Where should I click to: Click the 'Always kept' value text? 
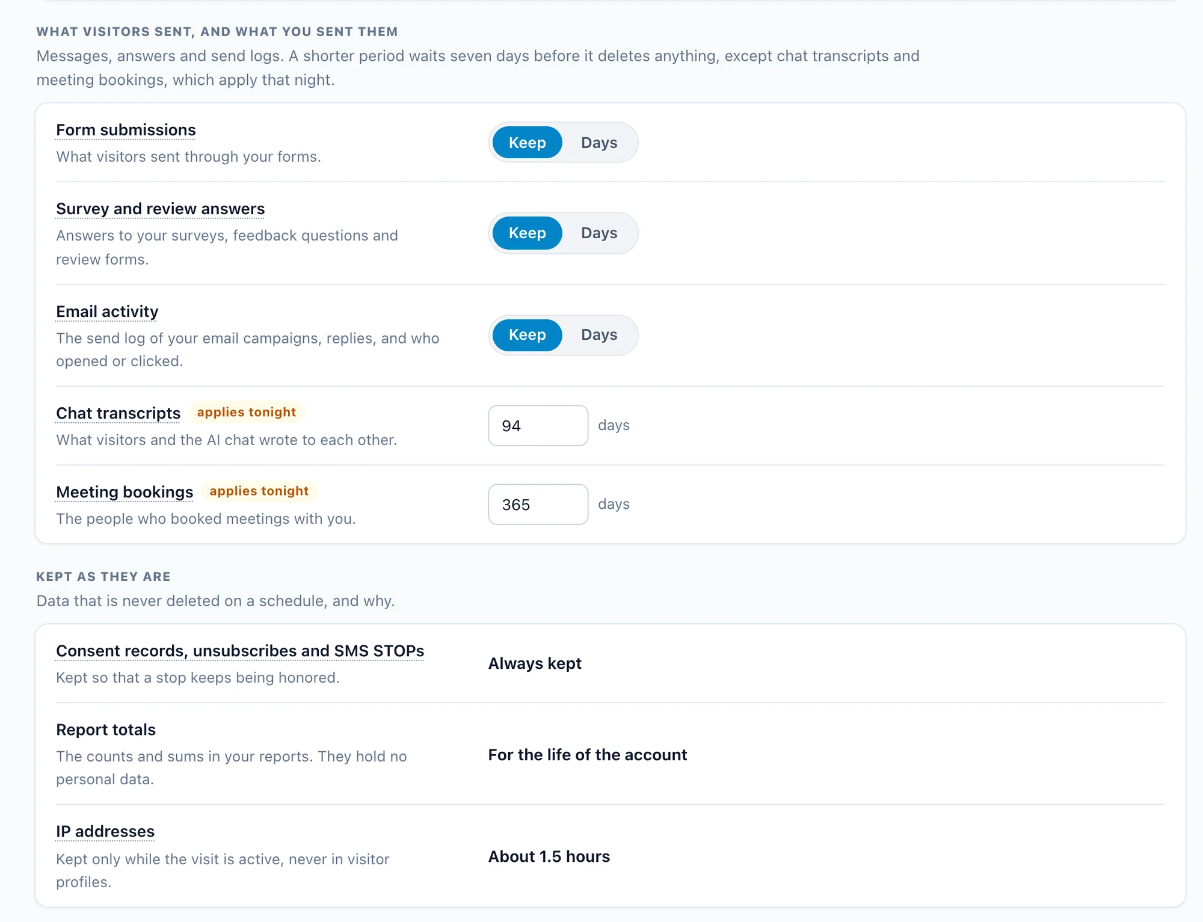point(535,663)
